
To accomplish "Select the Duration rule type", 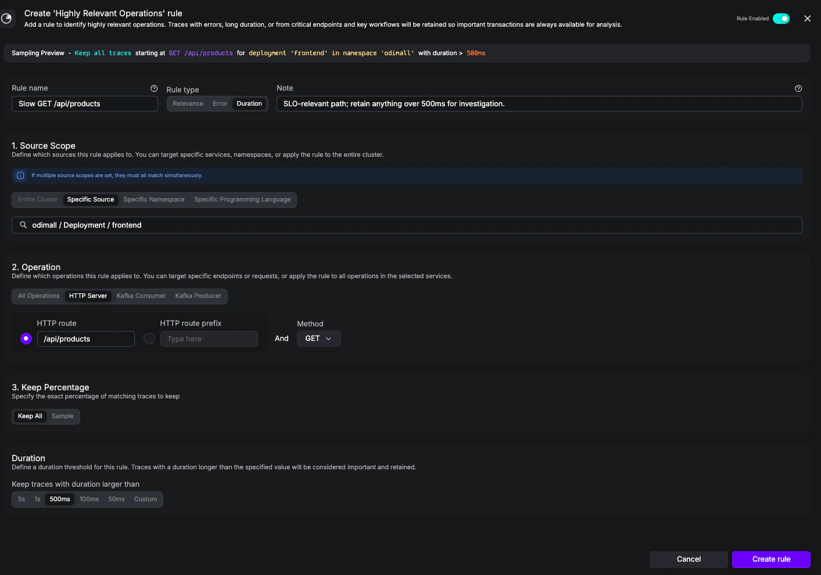I will click(249, 104).
